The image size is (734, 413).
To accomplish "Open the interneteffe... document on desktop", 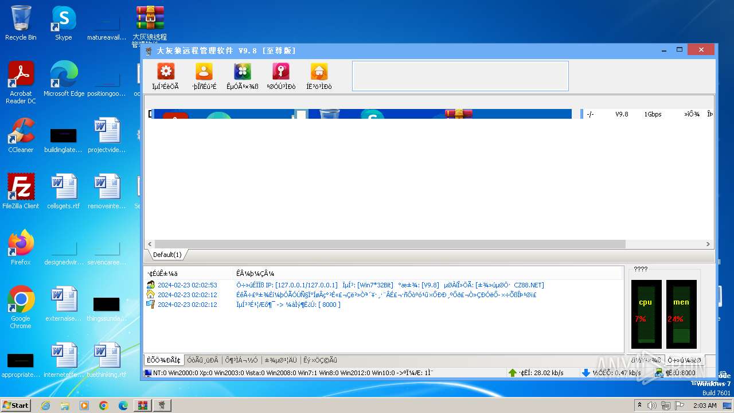I will click(64, 360).
